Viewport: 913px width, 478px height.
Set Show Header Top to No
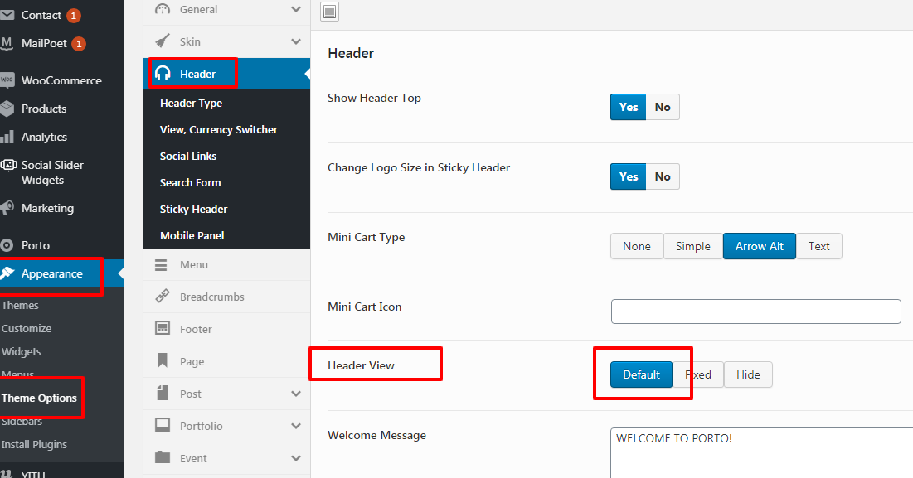tap(663, 107)
